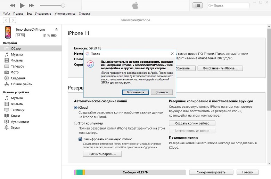271x179 pixels.
Task: Select the iCloud backup radio button
Action: pyautogui.click(x=76, y=107)
